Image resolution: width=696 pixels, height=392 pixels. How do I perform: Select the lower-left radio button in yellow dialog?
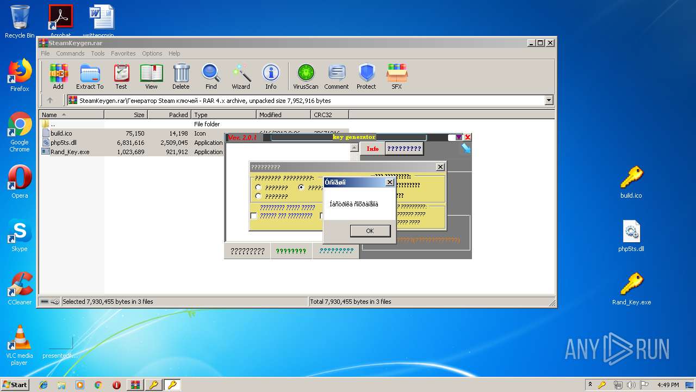[258, 196]
